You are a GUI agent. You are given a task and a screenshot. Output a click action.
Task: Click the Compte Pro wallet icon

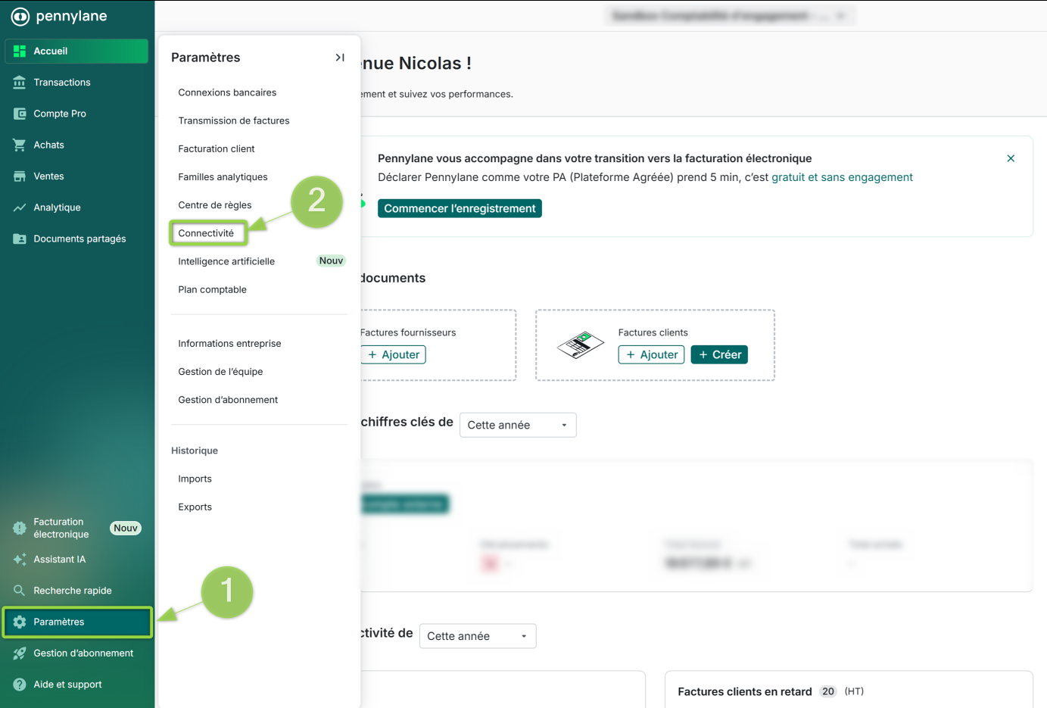tap(20, 114)
